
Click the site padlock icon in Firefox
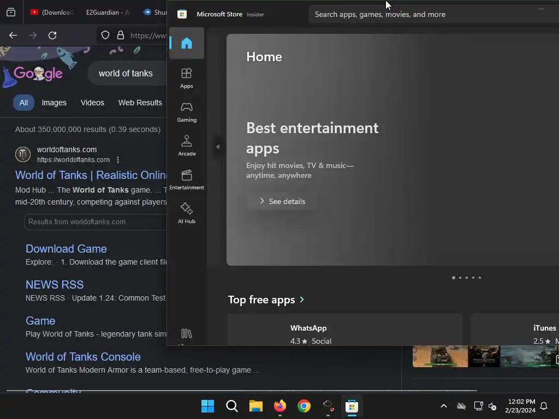coord(121,35)
